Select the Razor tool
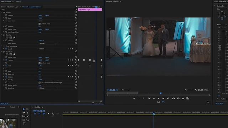 (27, 113)
